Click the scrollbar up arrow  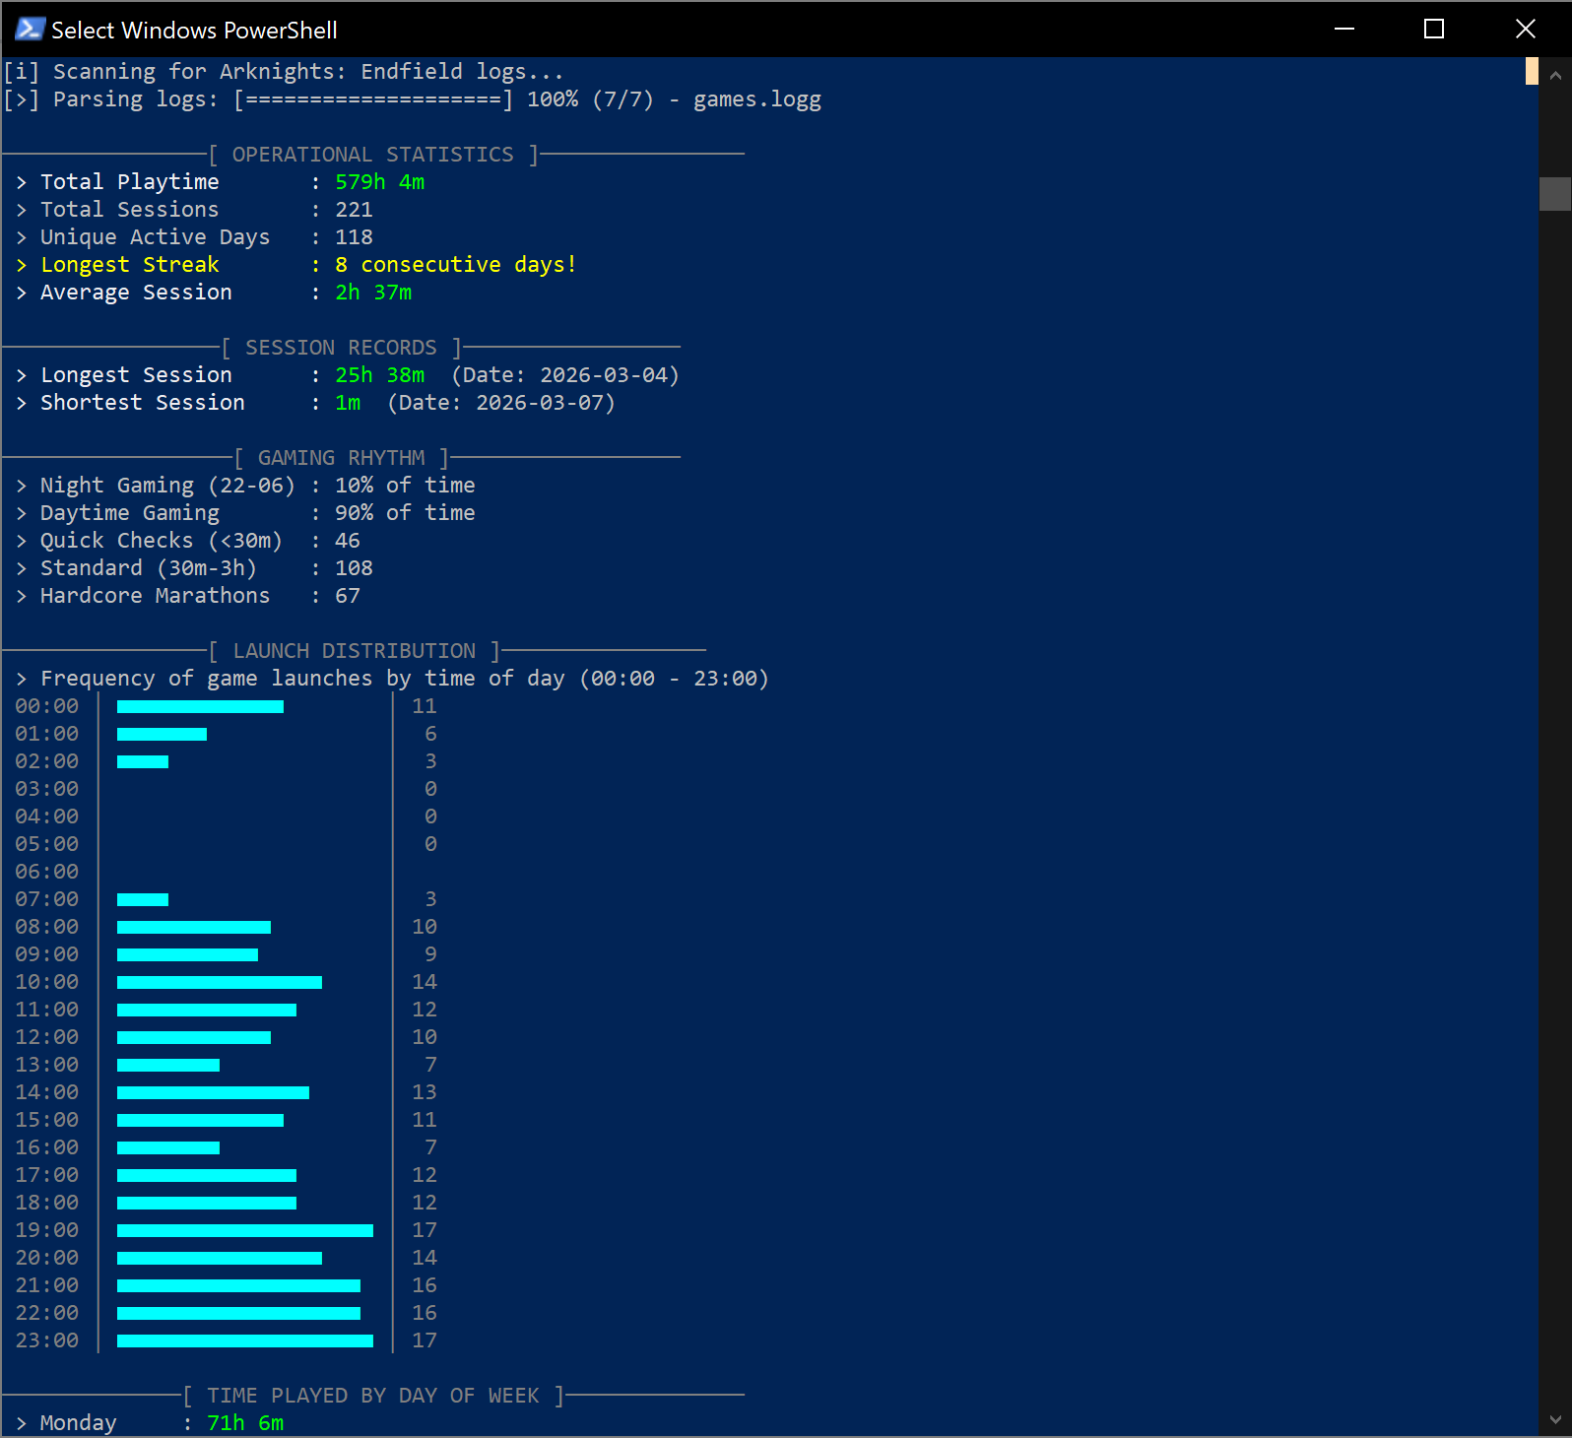pos(1555,75)
